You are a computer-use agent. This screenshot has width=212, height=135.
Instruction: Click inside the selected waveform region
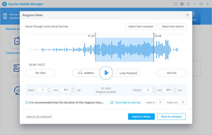click(124, 50)
